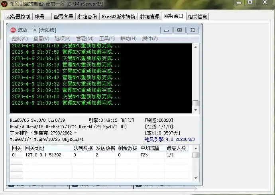
Task: Click the log console scrollbar thumb
Action: (x=196, y=103)
